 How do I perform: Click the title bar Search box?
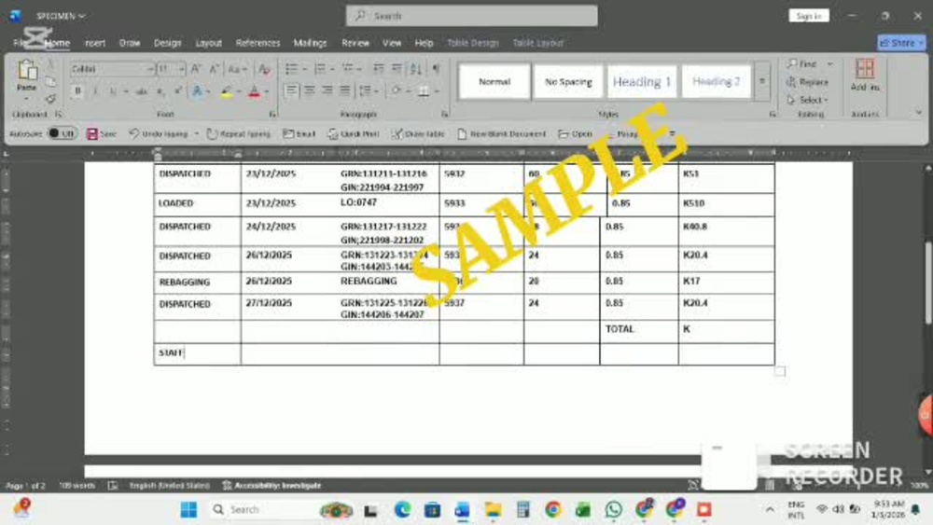(472, 16)
